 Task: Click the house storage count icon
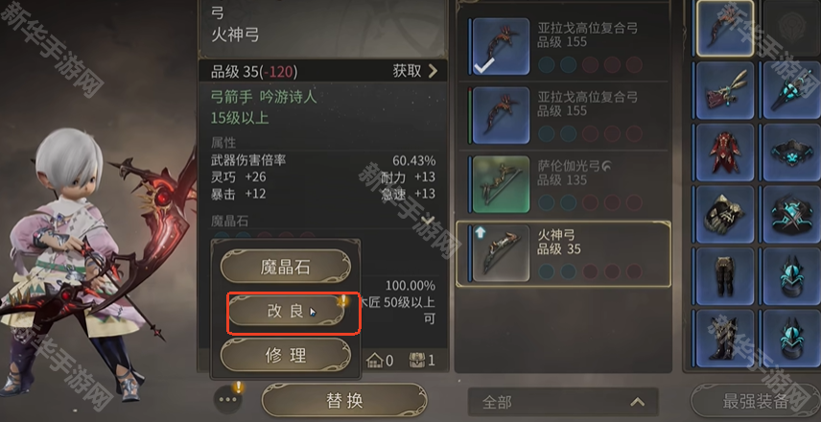coord(374,360)
